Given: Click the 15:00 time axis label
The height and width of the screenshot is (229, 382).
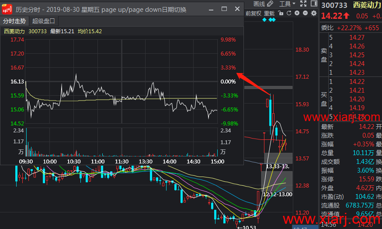Looking at the screenshot, I should tap(217, 162).
